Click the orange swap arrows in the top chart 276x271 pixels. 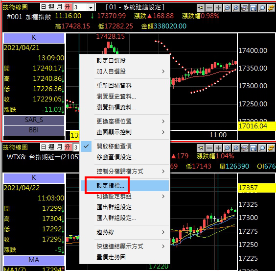[271, 7]
